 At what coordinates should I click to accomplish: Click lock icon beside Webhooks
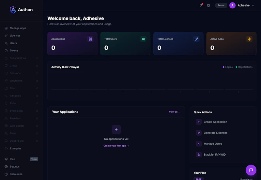pyautogui.click(x=37, y=81)
